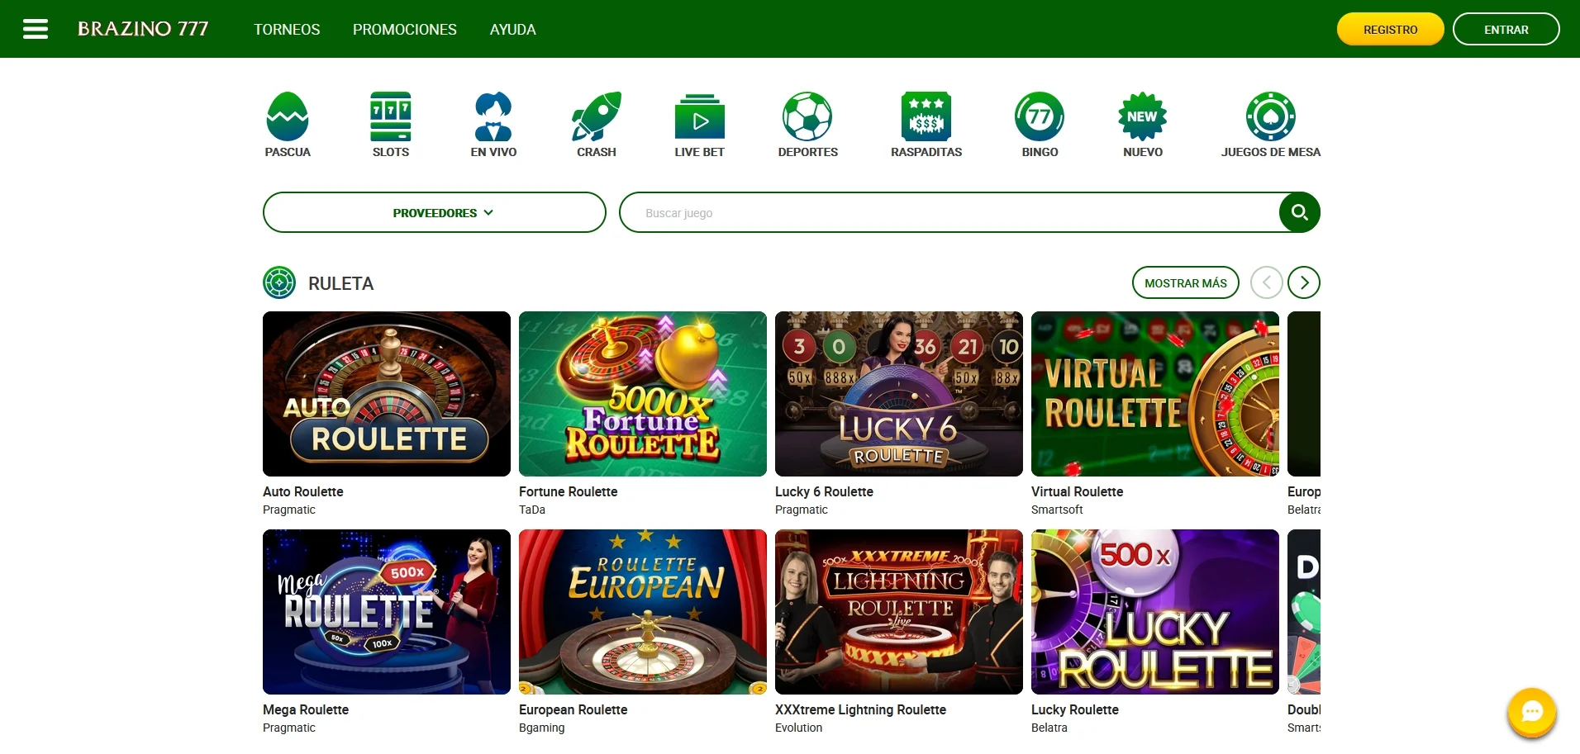Click the DEPORTES soccer ball icon
The width and height of the screenshot is (1580, 754).
(x=807, y=116)
